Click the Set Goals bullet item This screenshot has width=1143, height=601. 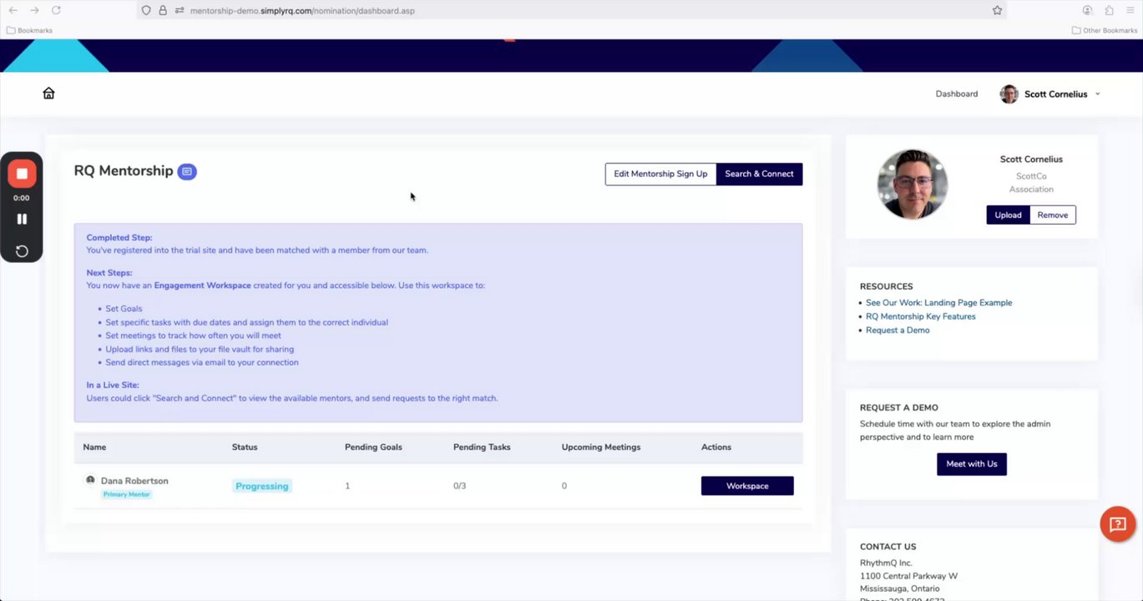click(x=124, y=309)
